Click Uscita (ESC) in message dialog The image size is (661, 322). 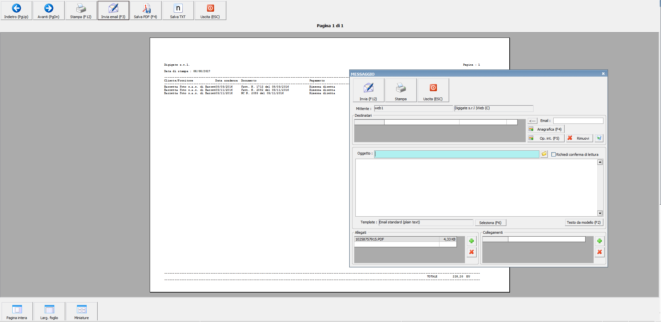433,91
